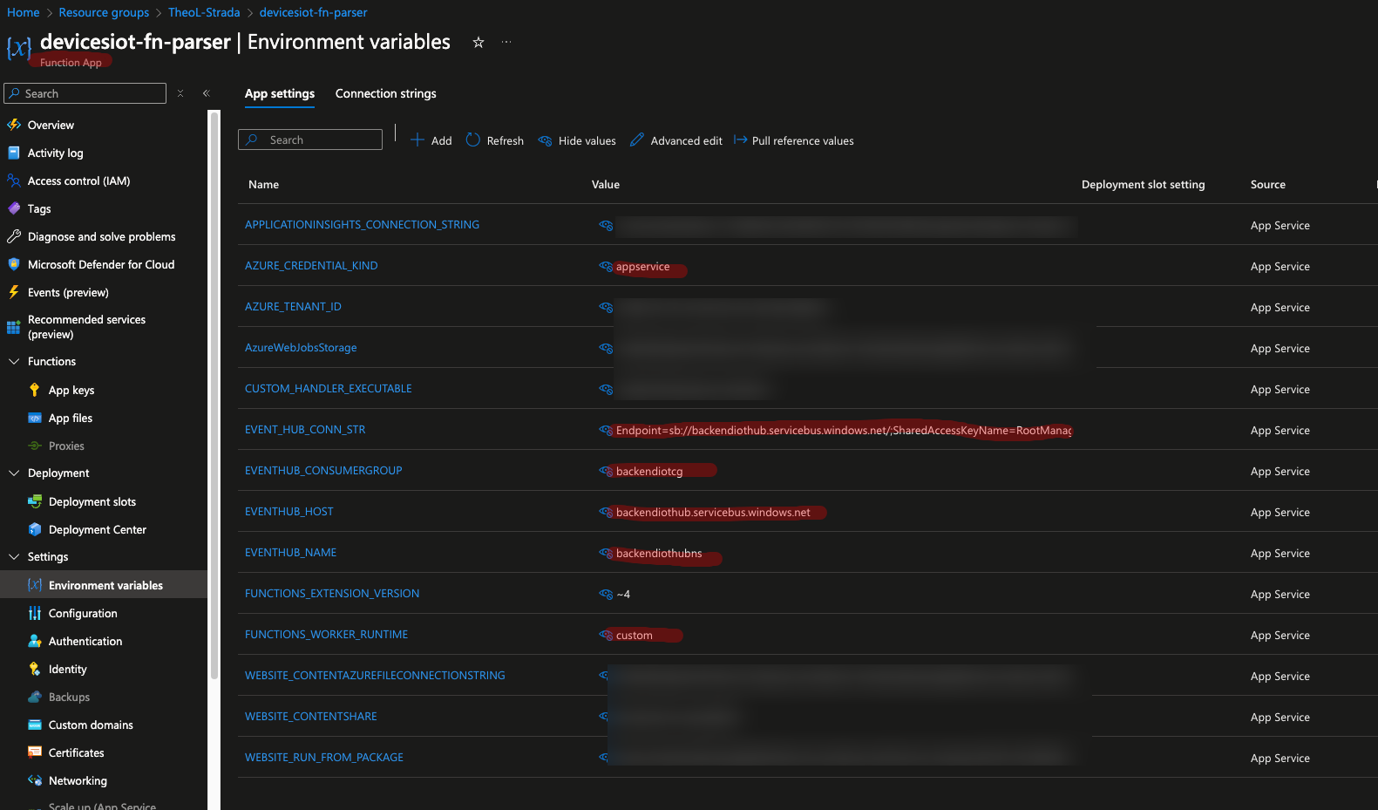Open Backups in the sidebar
The image size is (1378, 810).
point(69,697)
